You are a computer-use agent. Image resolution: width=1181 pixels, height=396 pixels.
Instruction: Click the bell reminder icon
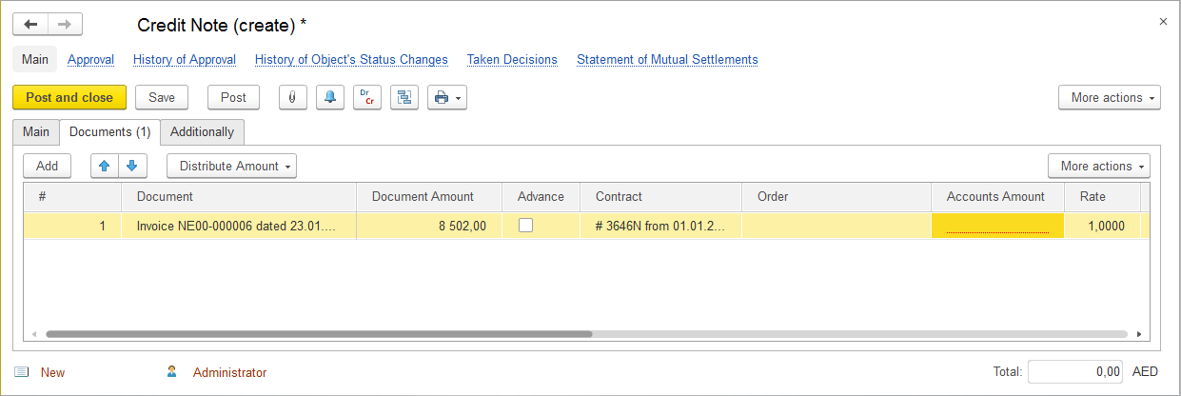pos(329,97)
